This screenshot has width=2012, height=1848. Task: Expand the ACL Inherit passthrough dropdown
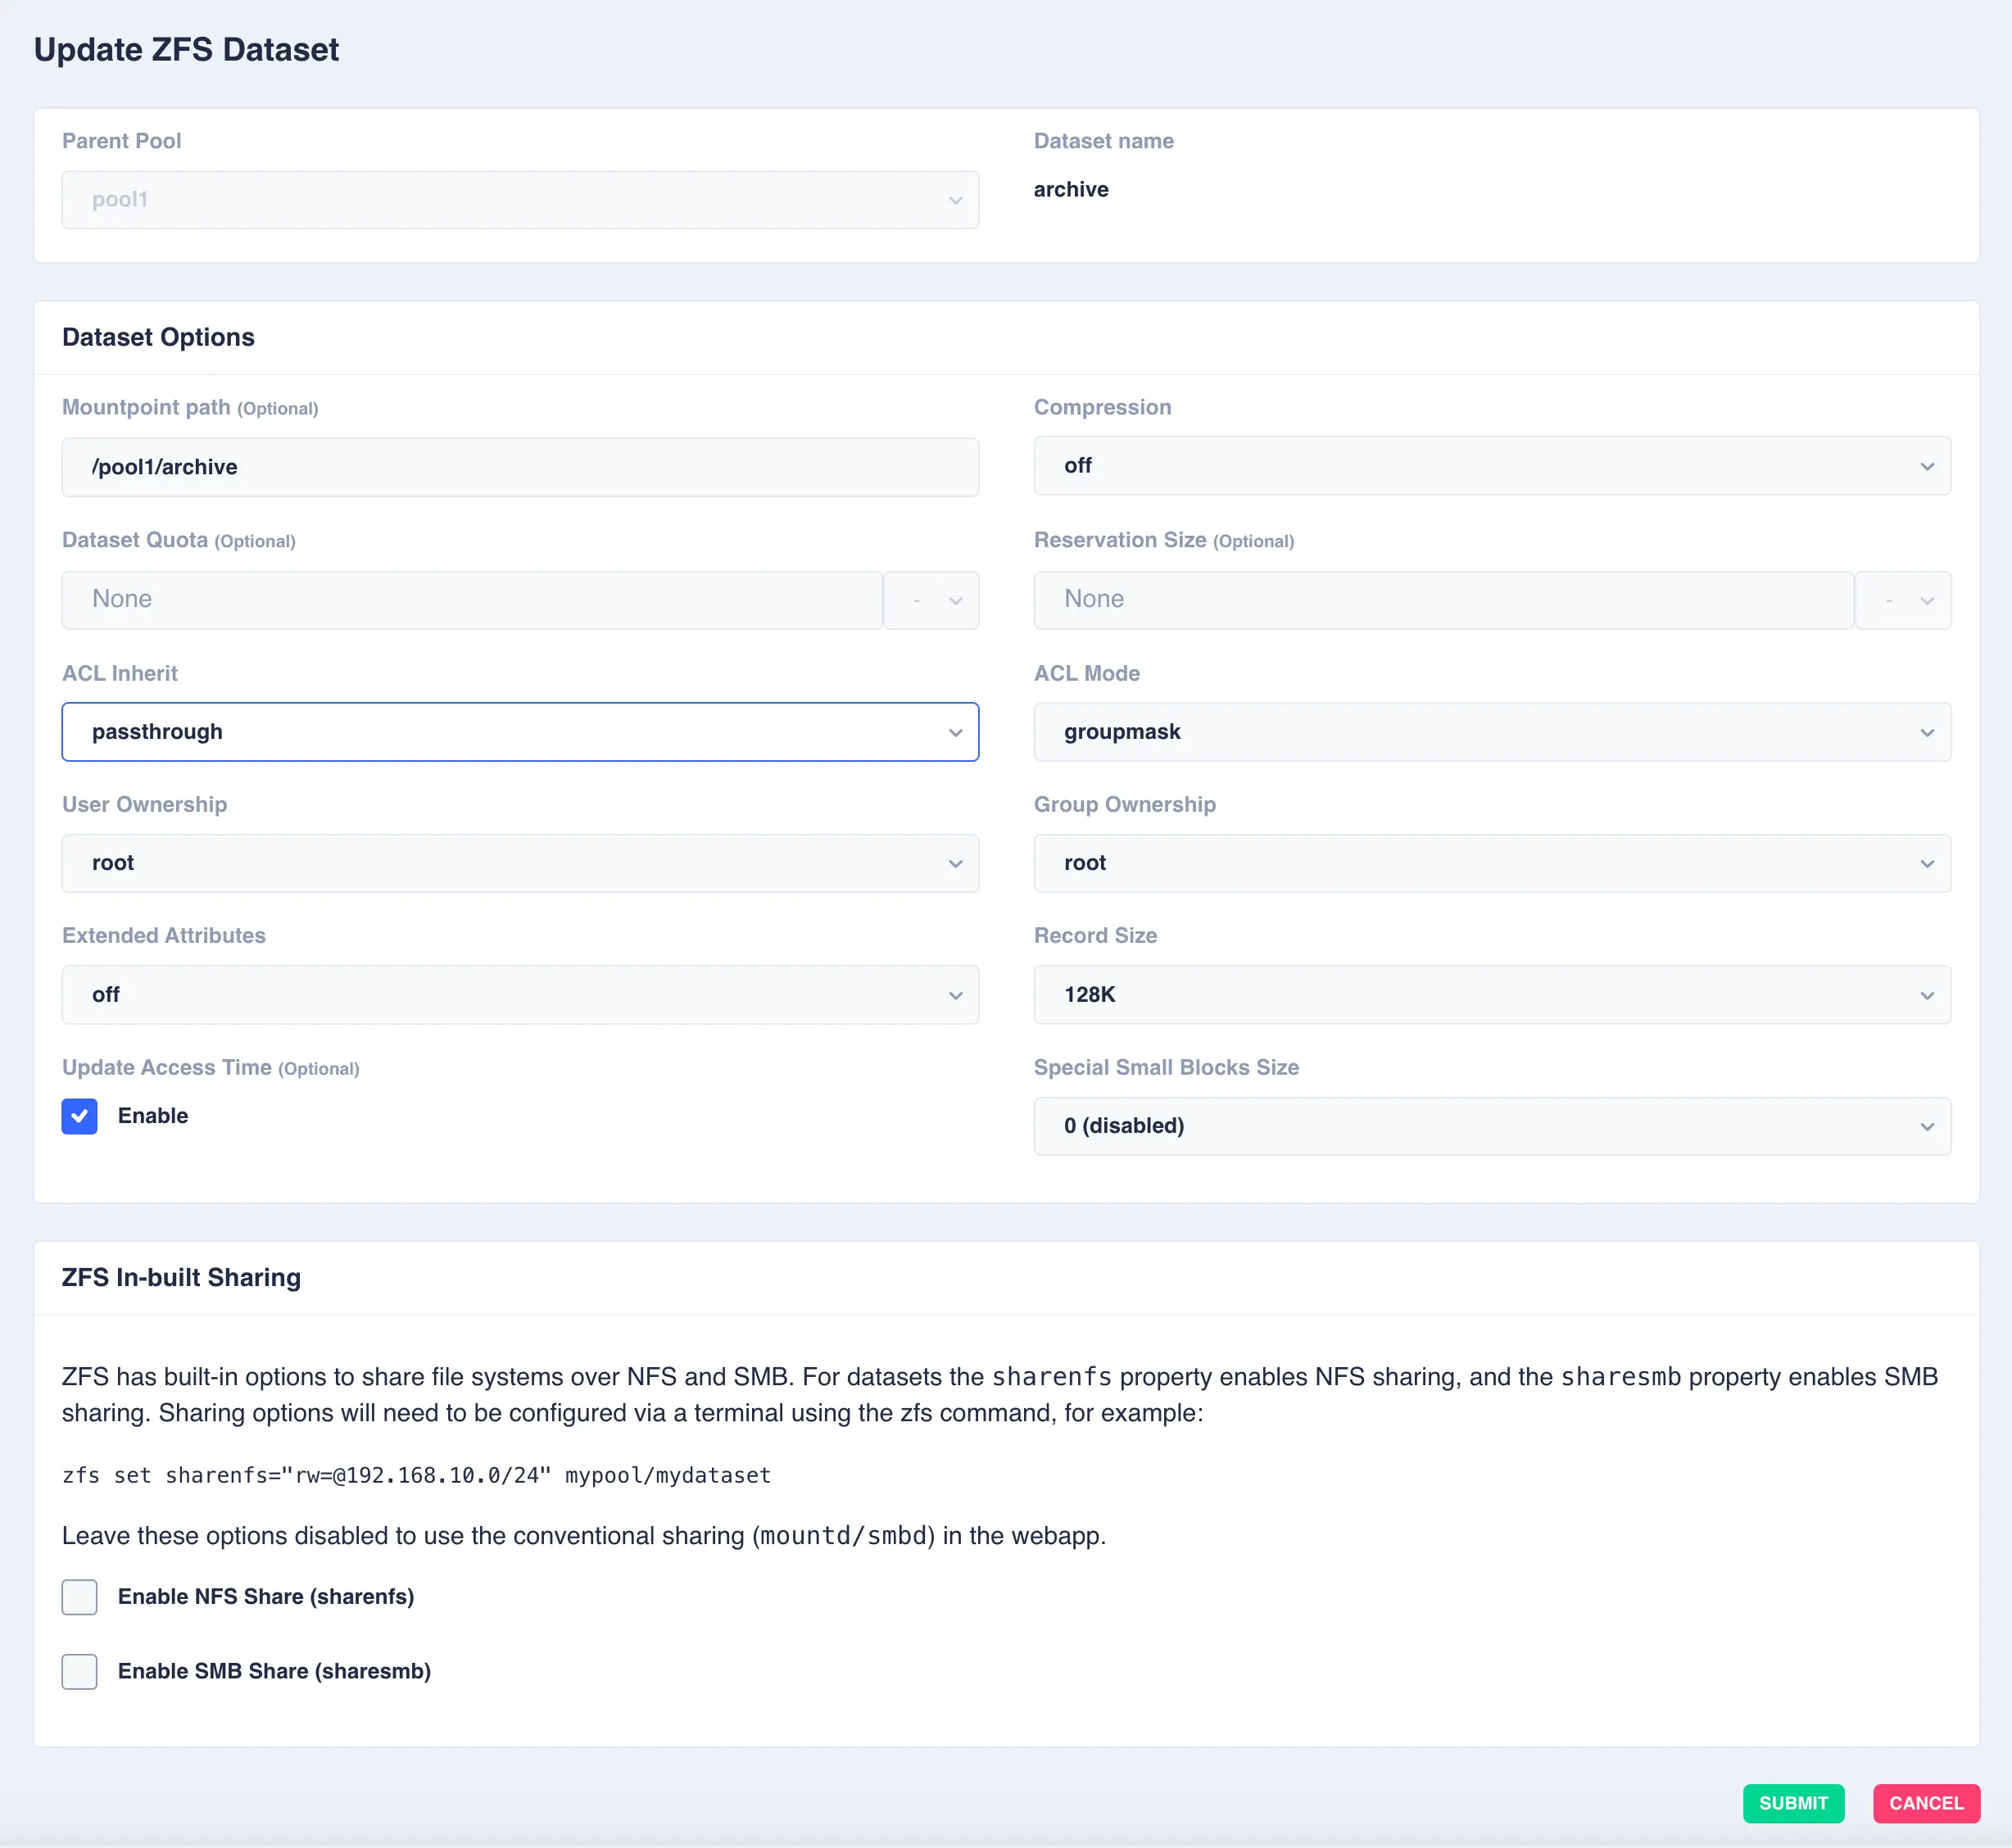point(520,732)
